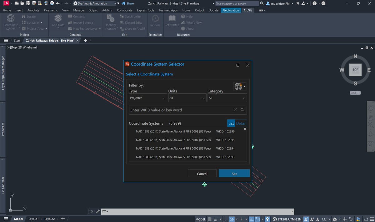Open the Drafting & Annotation workspace dropdown
375x222 pixels.
pos(95,3)
